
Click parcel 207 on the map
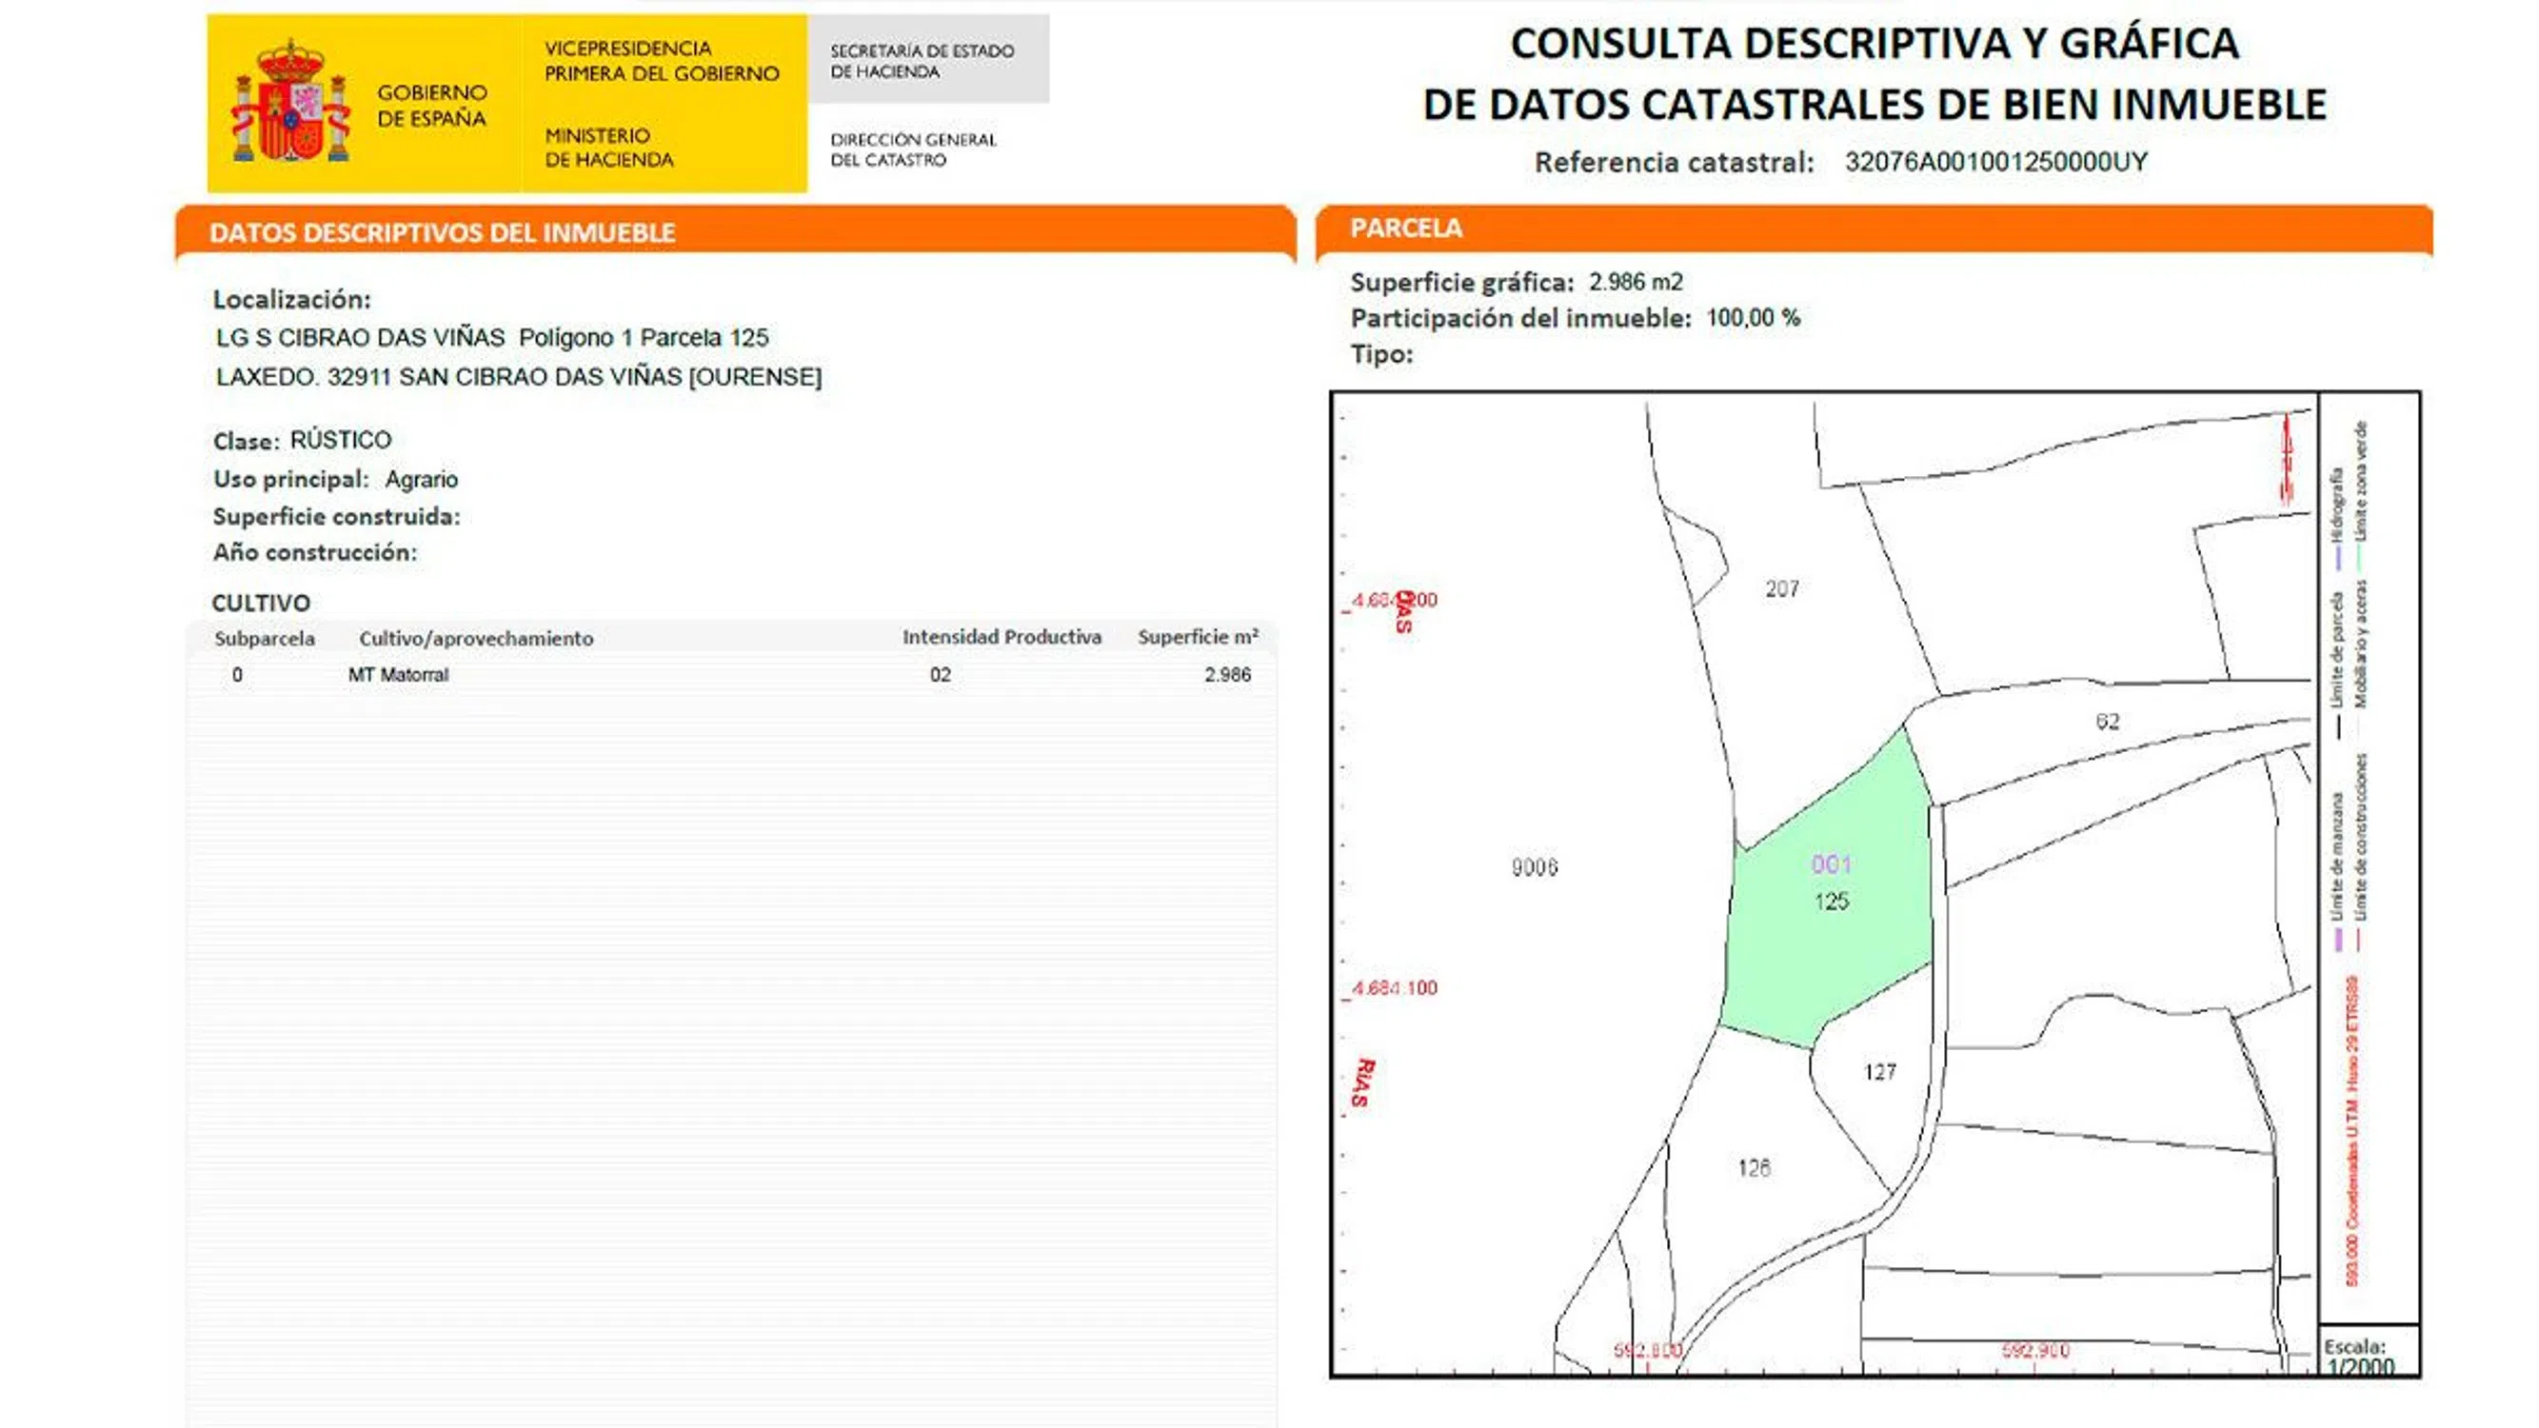coord(1781,589)
